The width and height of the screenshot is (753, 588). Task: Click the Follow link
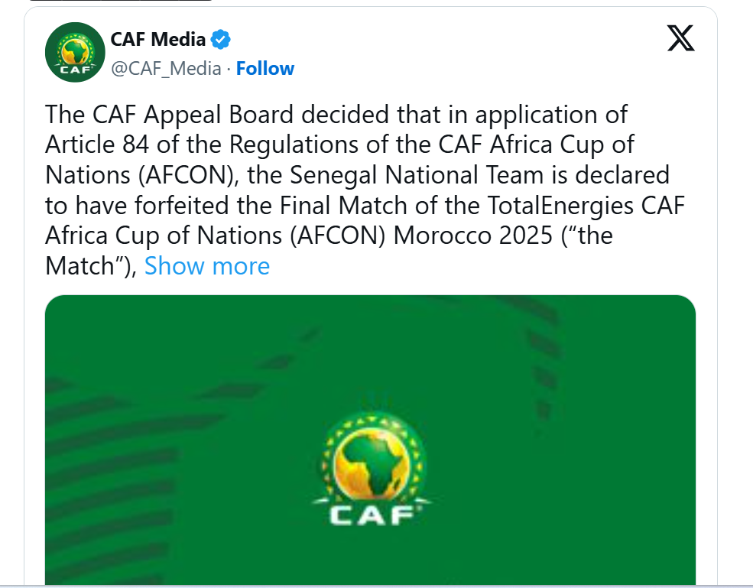pyautogui.click(x=265, y=68)
